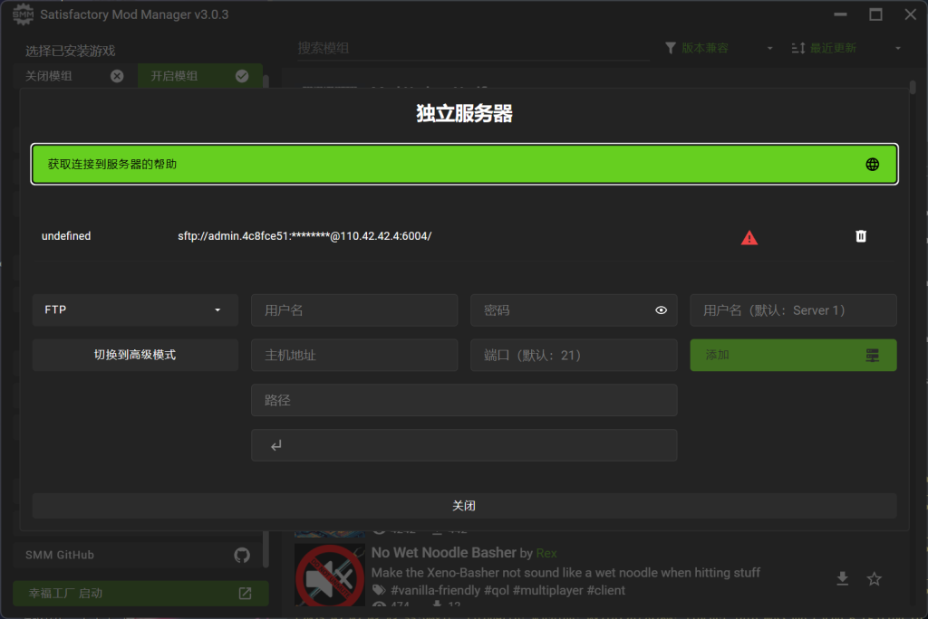Screen dimensions: 928x619
Task: Focus the 路径 path input field
Action: pyautogui.click(x=464, y=400)
